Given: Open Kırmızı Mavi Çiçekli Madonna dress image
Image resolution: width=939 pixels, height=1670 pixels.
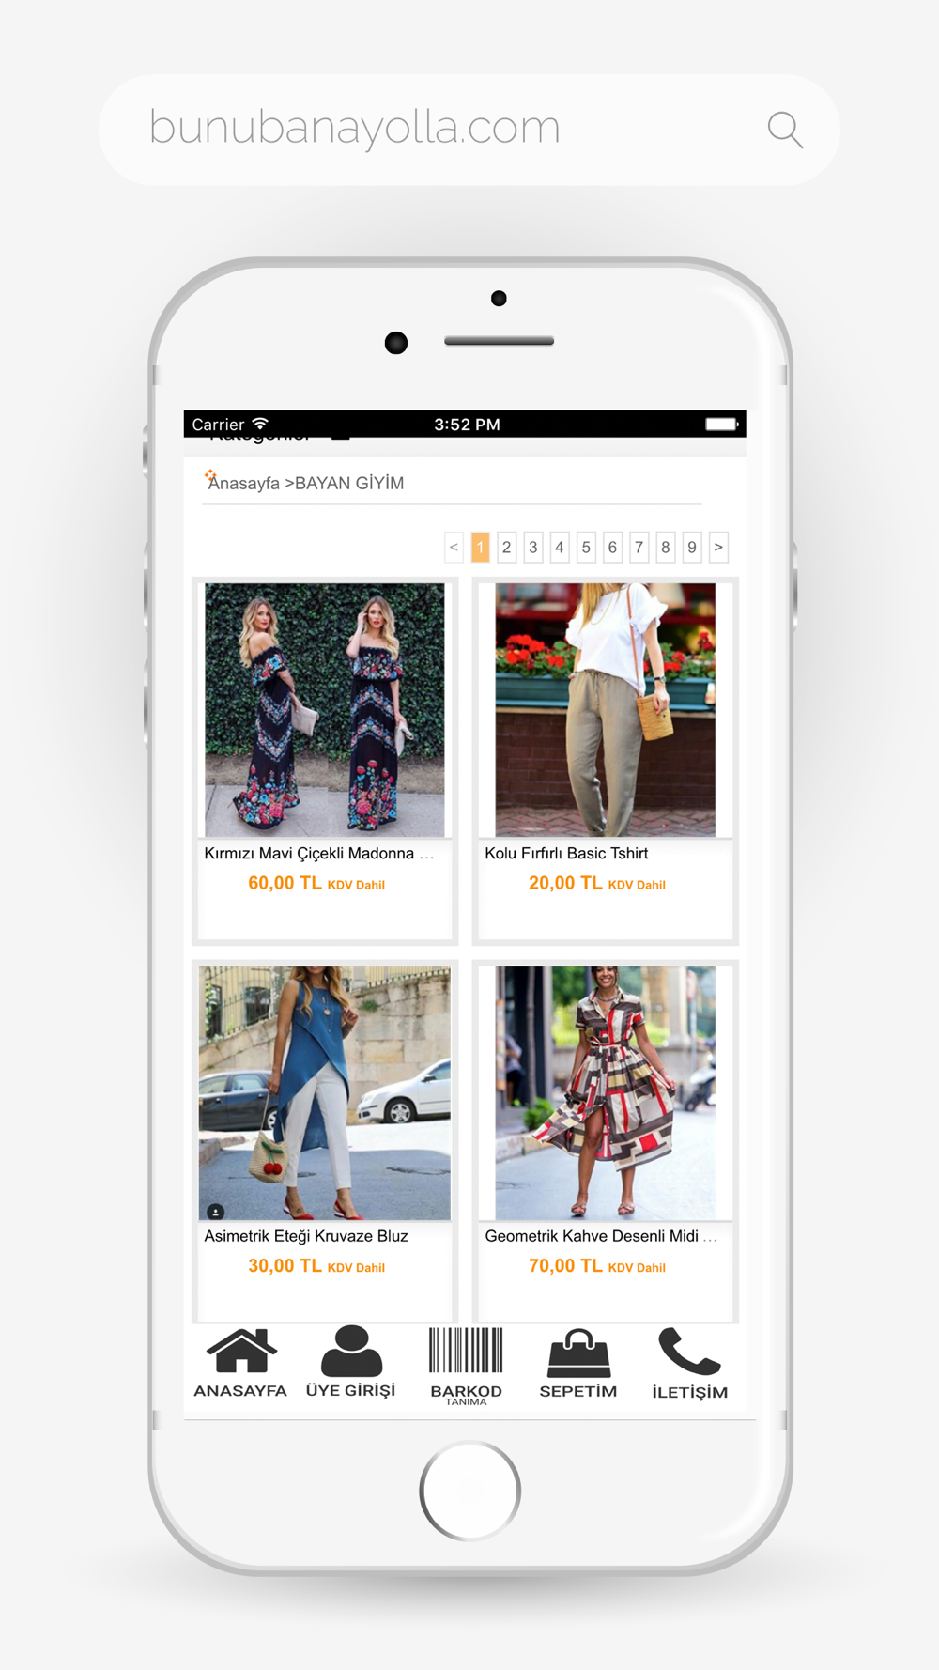Looking at the screenshot, I should pyautogui.click(x=325, y=710).
